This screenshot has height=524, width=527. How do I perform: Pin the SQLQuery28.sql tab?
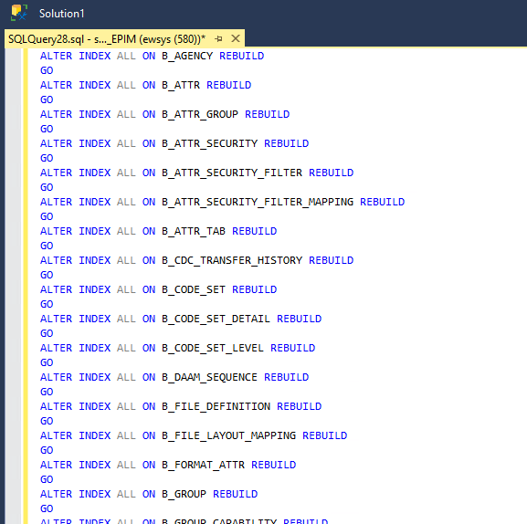pyautogui.click(x=218, y=39)
